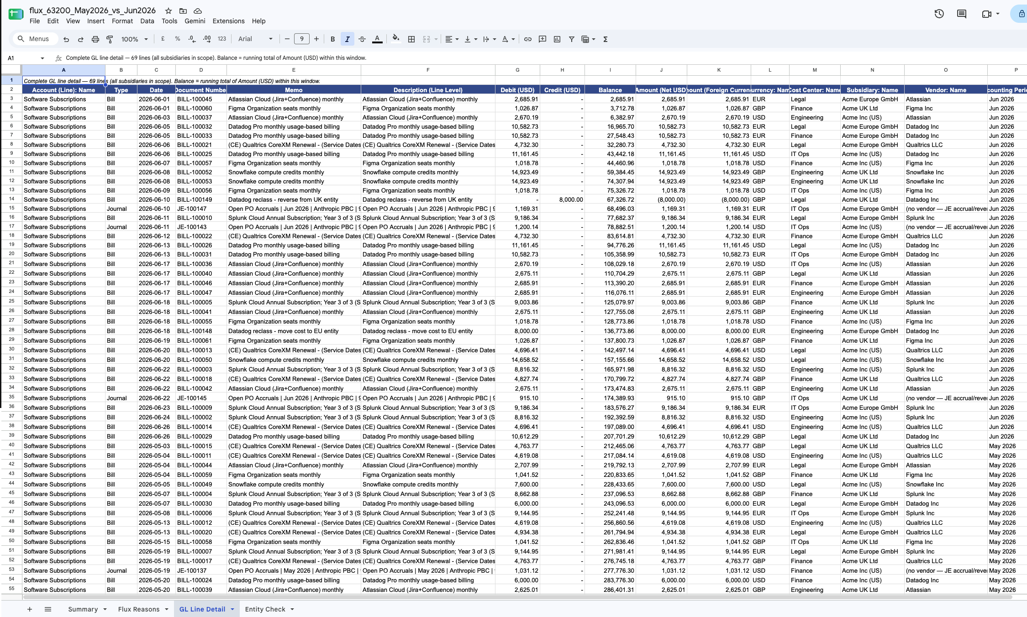
Task: Toggle Italic formatting
Action: pos(348,39)
